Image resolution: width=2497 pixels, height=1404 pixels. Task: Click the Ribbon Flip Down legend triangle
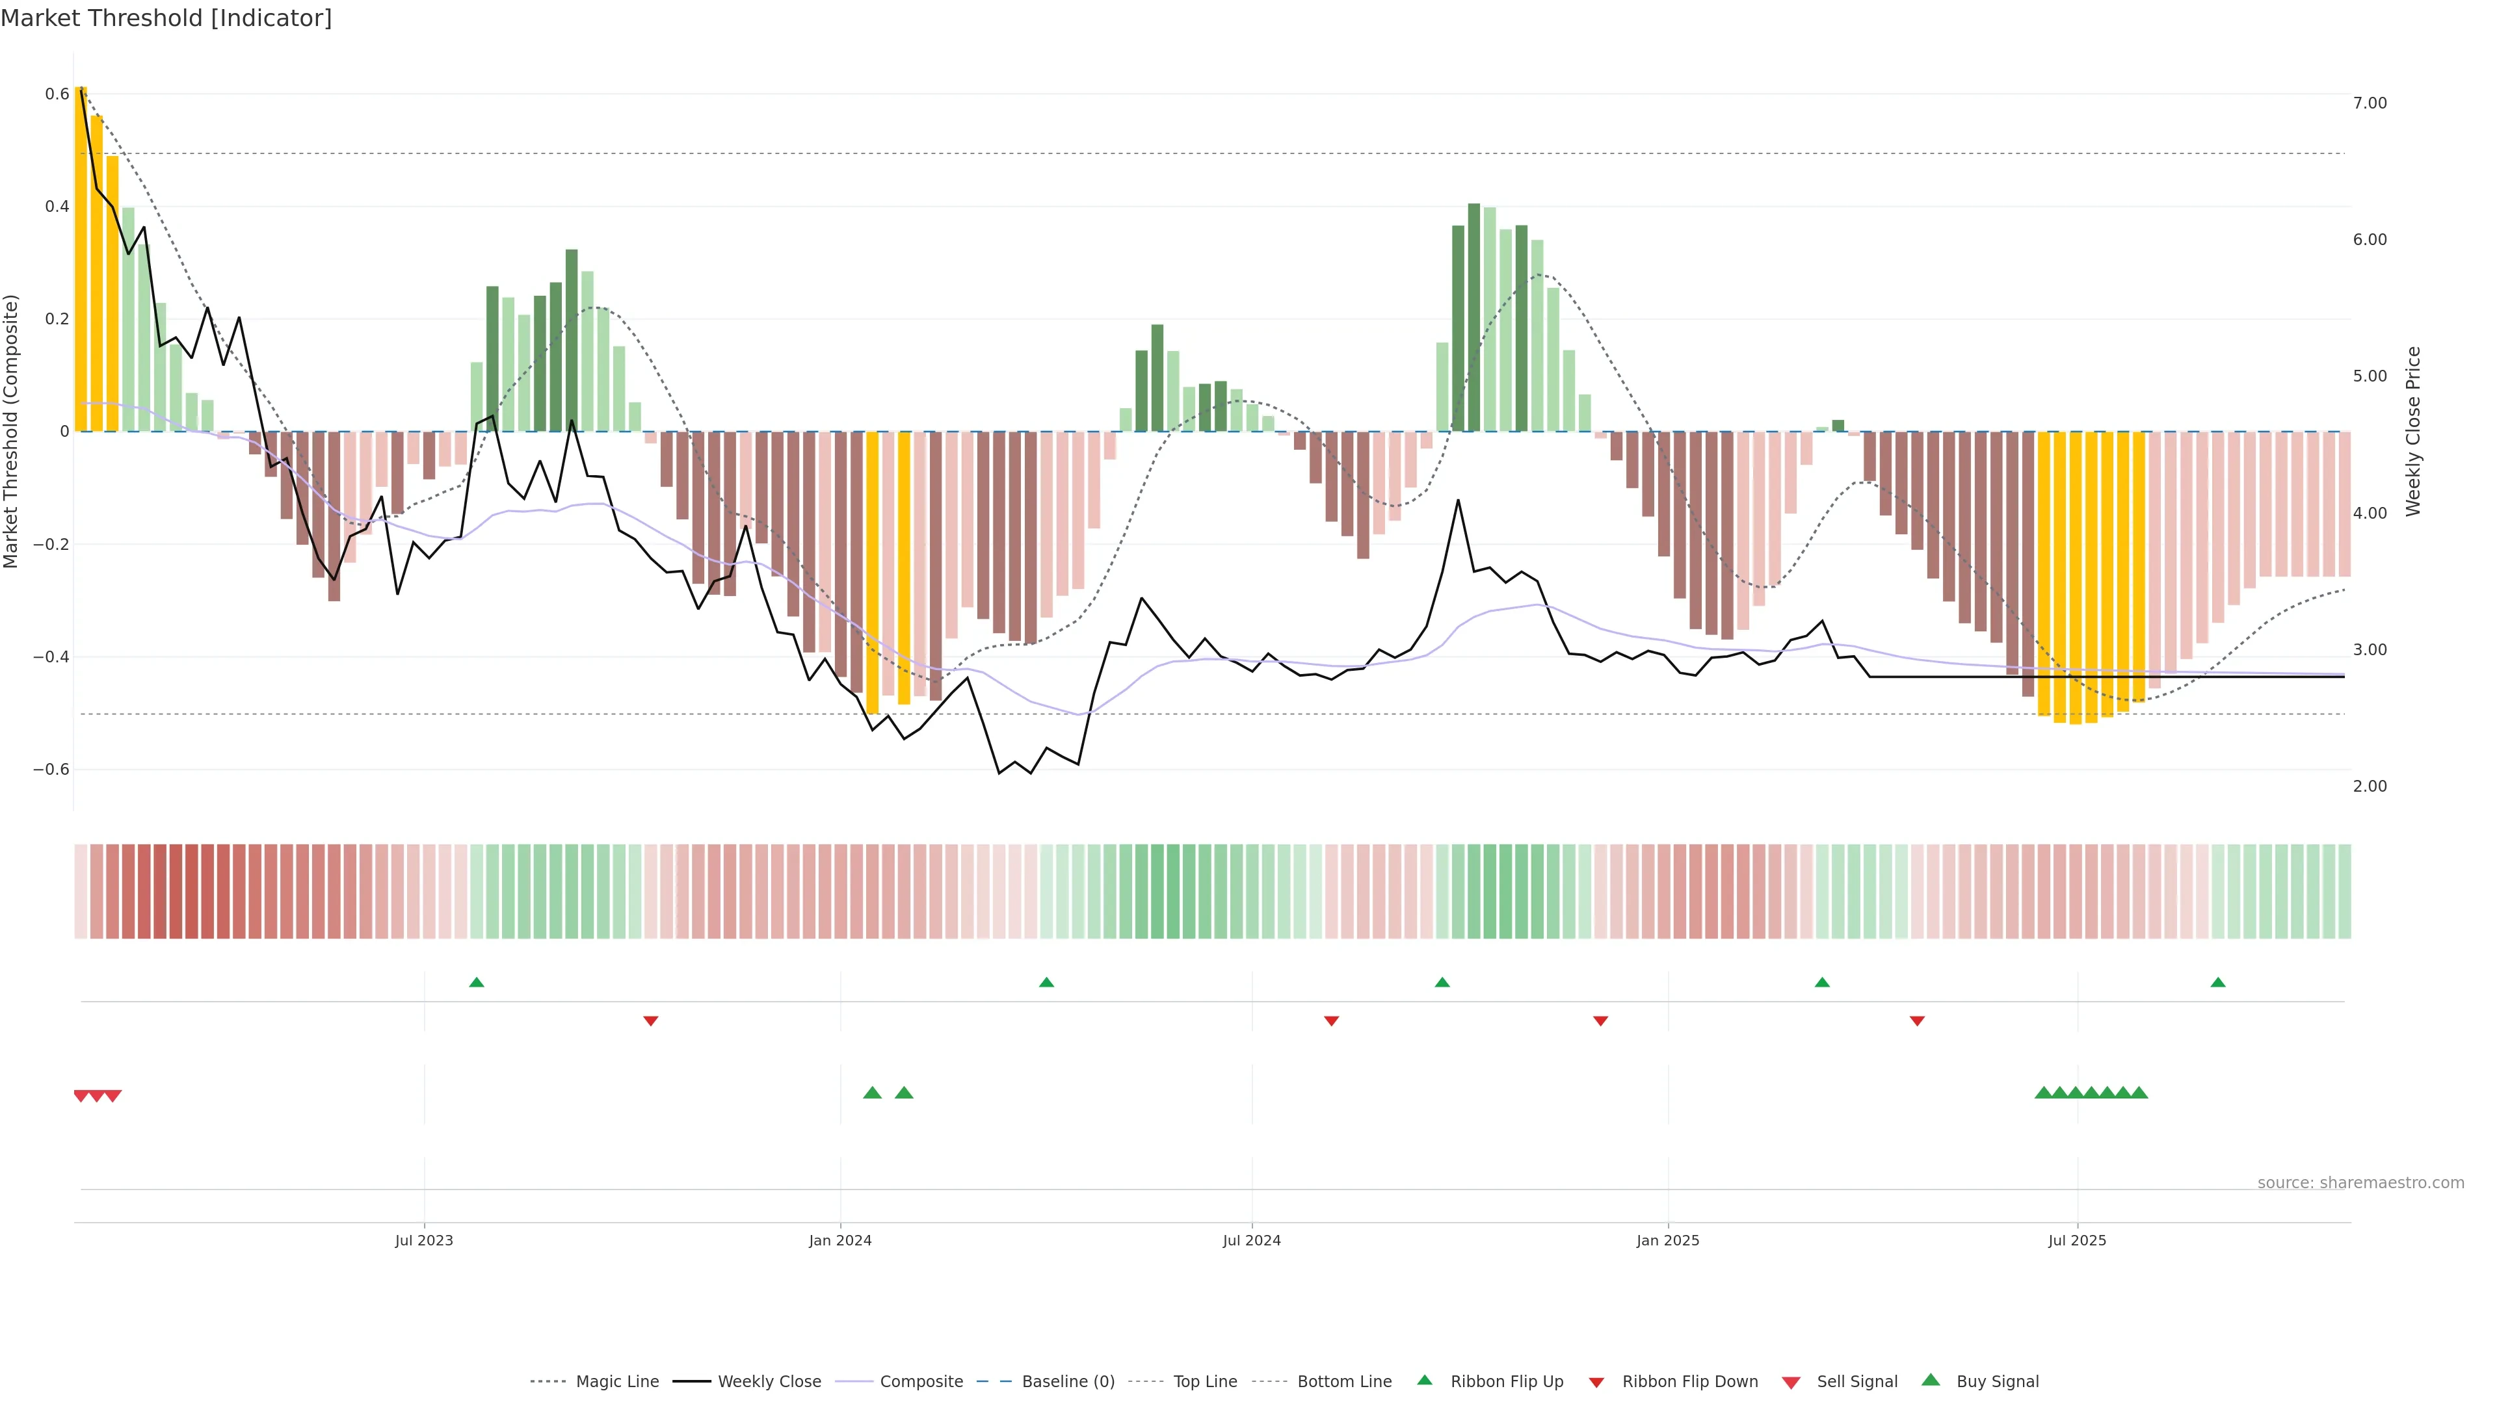click(1596, 1383)
